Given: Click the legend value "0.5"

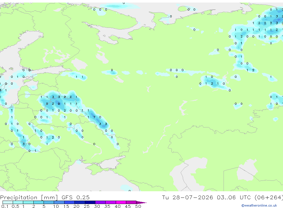Looking at the screenshot, I should click(x=15, y=206).
